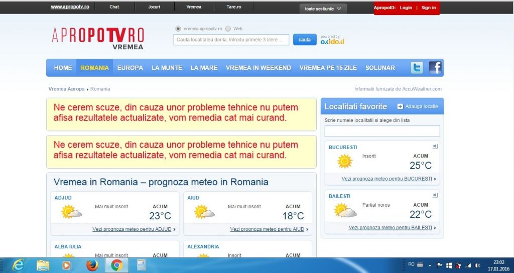The width and height of the screenshot is (514, 273).
Task: Click the weather icon in ADJUD card
Action: pyautogui.click(x=71, y=212)
